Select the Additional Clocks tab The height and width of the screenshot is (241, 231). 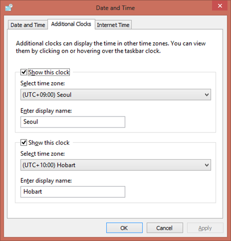[71, 24]
